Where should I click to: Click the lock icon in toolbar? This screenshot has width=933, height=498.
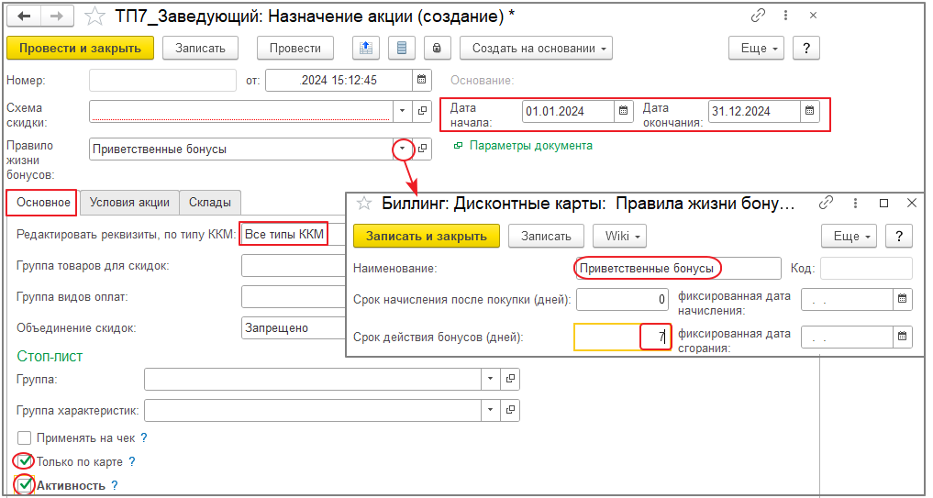[437, 48]
